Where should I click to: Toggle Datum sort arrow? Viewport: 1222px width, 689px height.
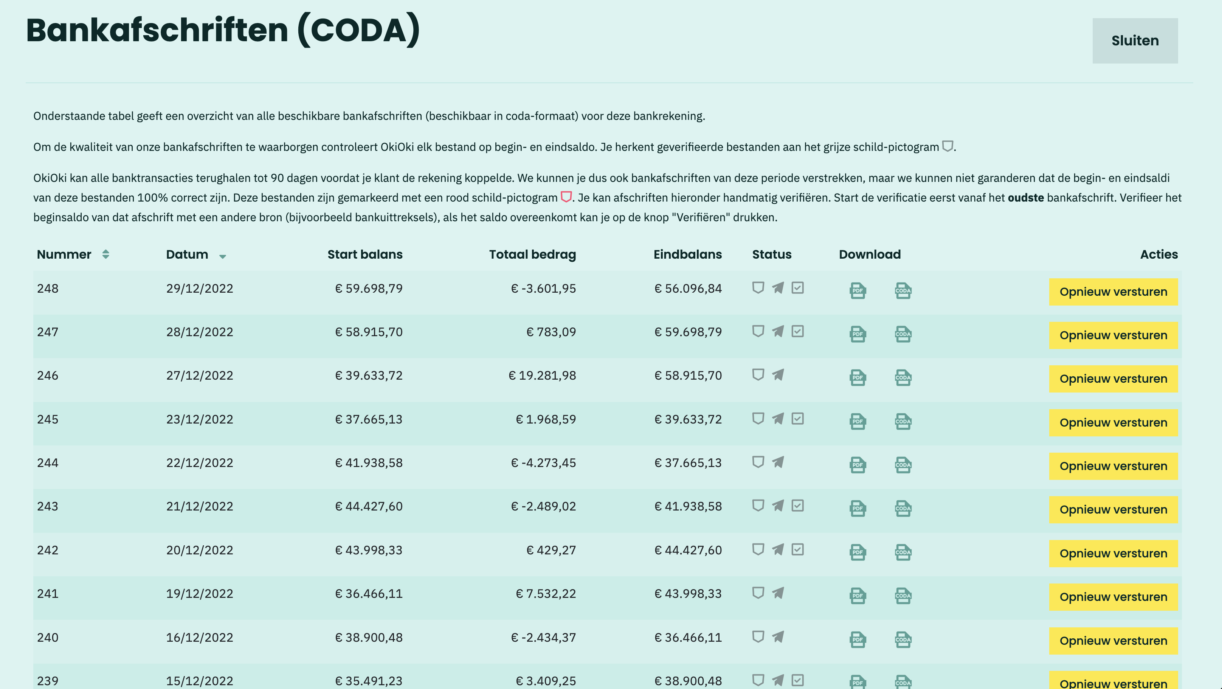click(x=222, y=256)
